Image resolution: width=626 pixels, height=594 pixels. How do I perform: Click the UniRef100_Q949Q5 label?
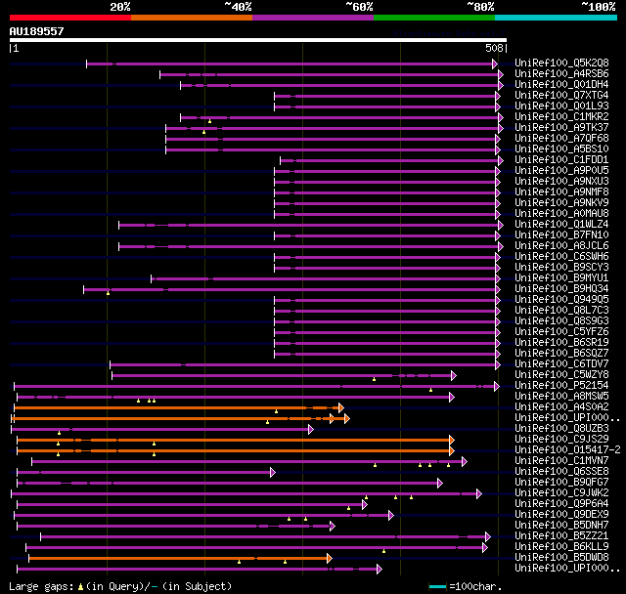click(561, 300)
